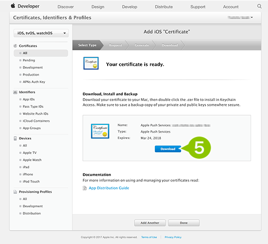
Task: Select Website Push IDs
Action: (36, 114)
